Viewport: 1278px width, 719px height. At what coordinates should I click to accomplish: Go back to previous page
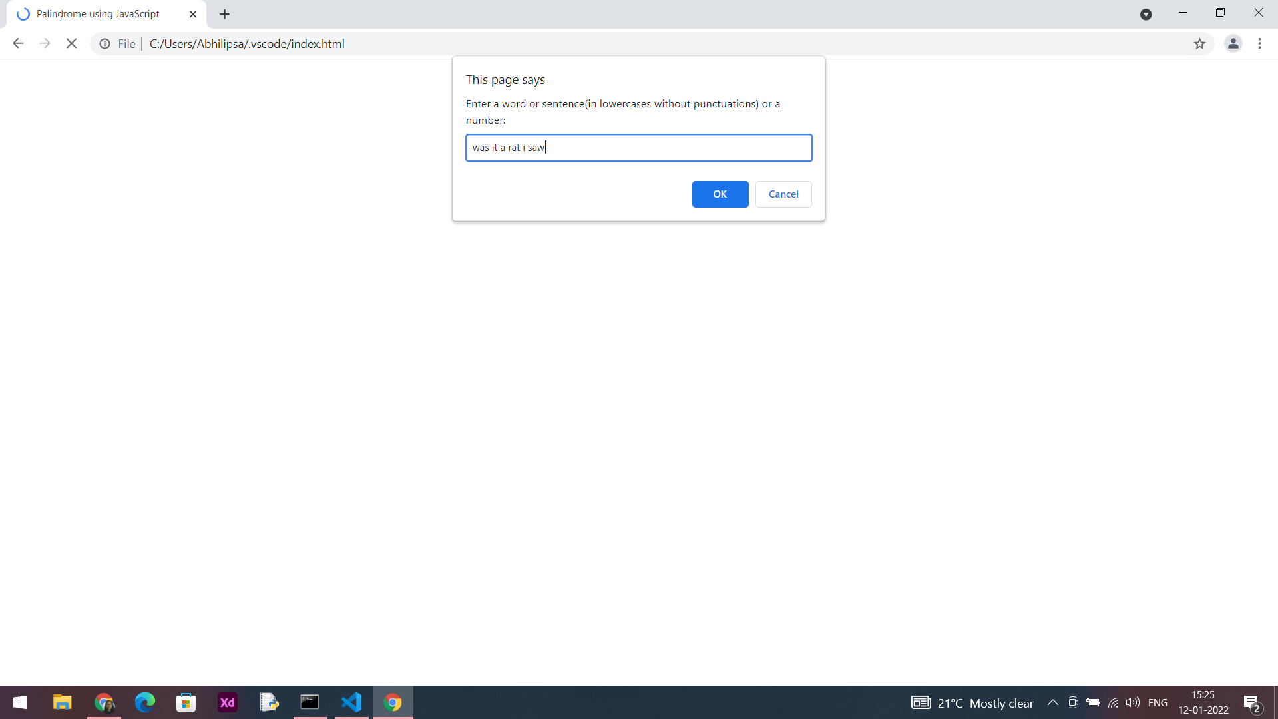18,44
